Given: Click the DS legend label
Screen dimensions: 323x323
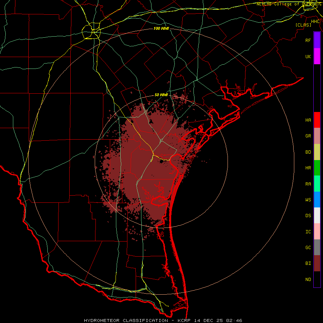Looking at the screenshot, I should click(308, 216).
